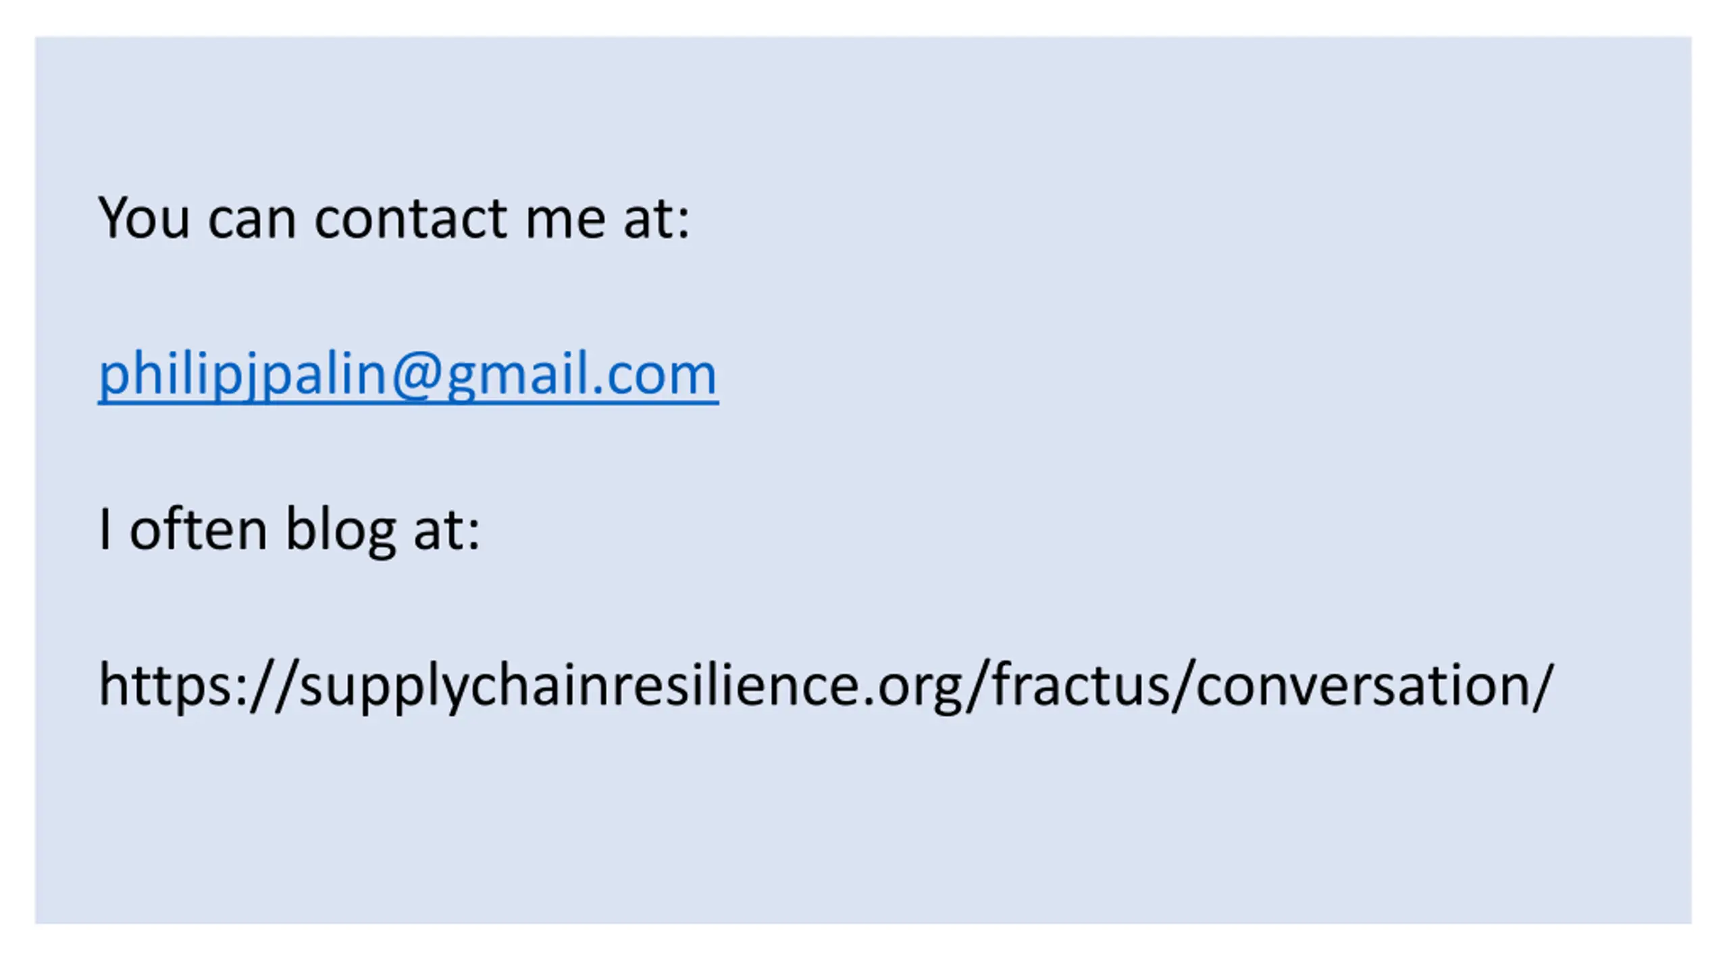This screenshot has height=973, width=1729.
Task: Open the philipjpalin@gmail.com email link
Action: tap(408, 374)
